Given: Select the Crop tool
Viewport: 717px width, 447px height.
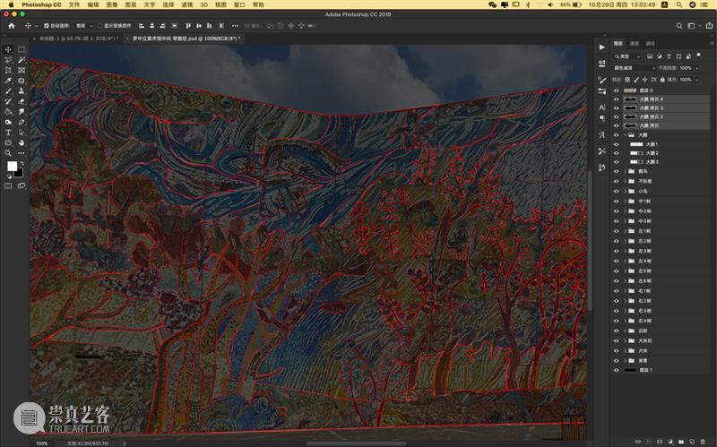Looking at the screenshot, I should pyautogui.click(x=8, y=71).
